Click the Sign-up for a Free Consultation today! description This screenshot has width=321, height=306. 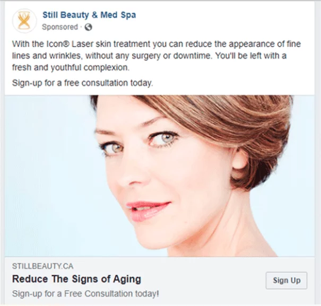point(85,294)
